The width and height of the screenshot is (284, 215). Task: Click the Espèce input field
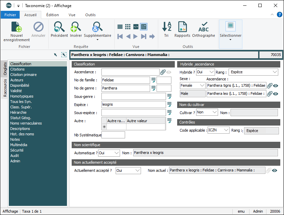[x=133, y=105]
